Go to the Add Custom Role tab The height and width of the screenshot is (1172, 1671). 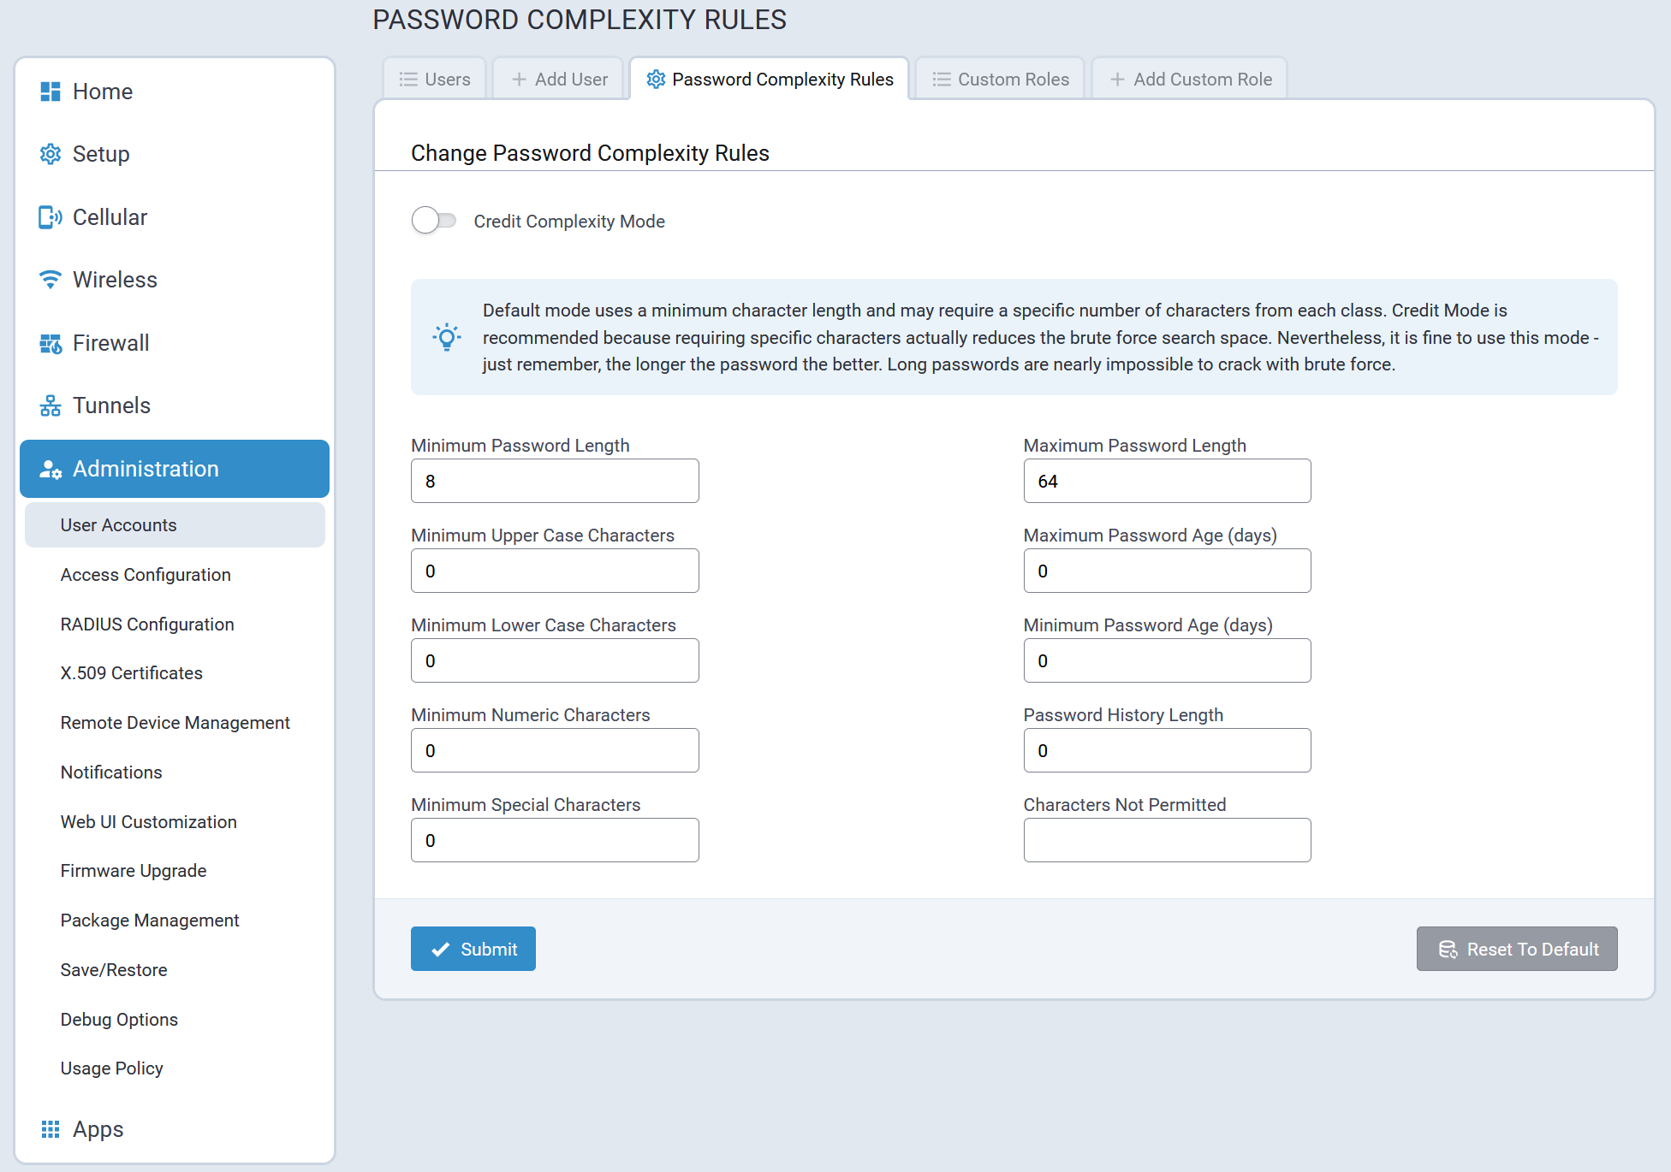(x=1190, y=80)
